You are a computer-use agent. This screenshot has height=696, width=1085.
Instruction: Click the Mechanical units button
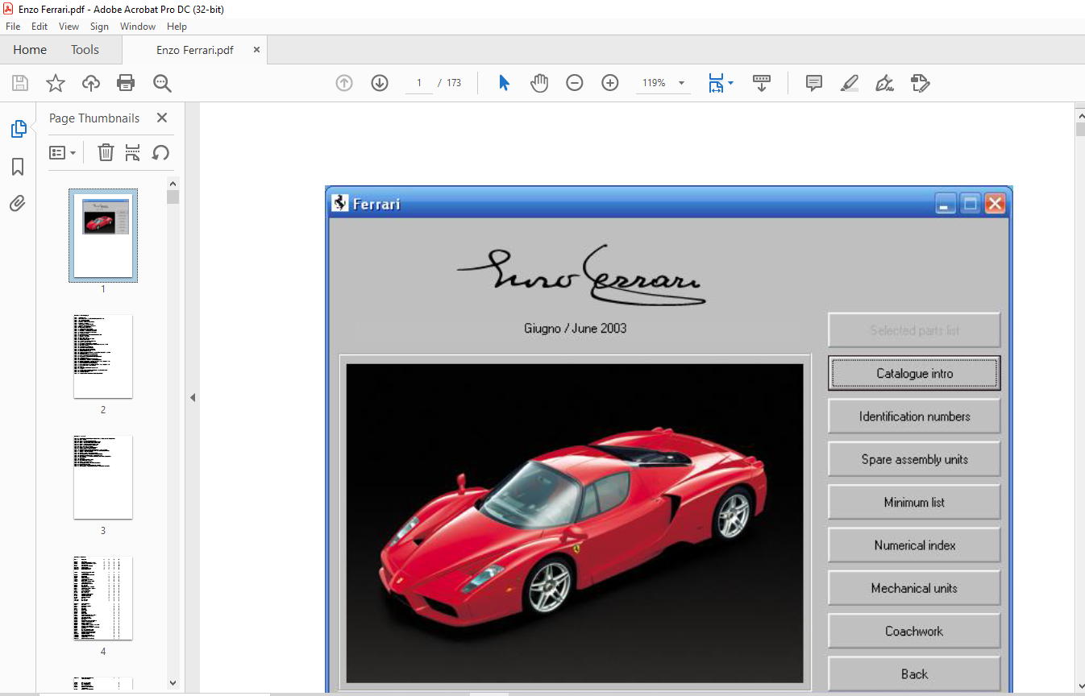tap(914, 588)
